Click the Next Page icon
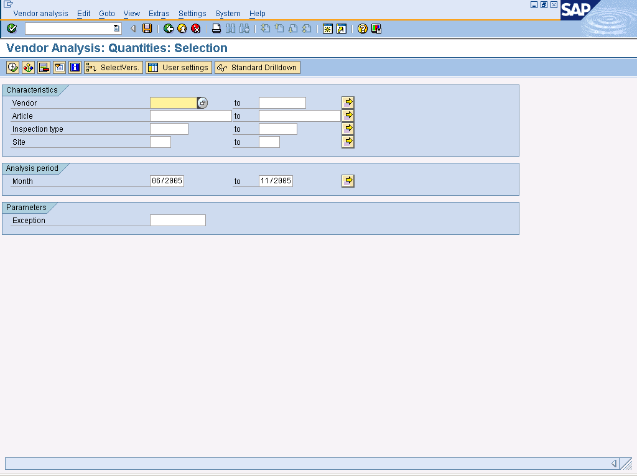This screenshot has width=637, height=476. pyautogui.click(x=293, y=29)
